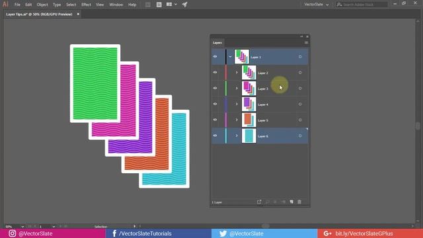Open the Help menu
This screenshot has width=423, height=238.
coord(132,5)
